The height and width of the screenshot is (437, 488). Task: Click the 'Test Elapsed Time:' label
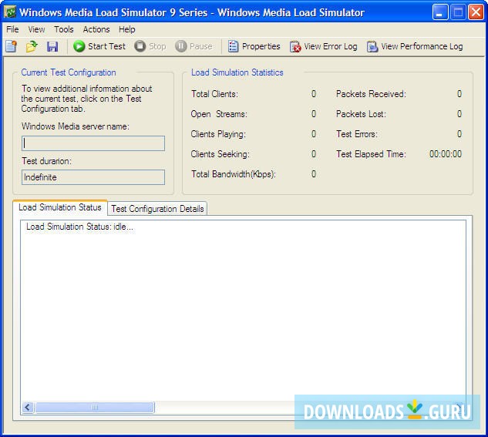pyautogui.click(x=371, y=154)
